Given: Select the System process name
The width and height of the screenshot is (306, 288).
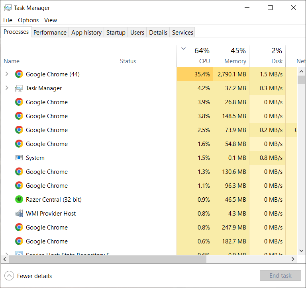Looking at the screenshot, I should 35,158.
